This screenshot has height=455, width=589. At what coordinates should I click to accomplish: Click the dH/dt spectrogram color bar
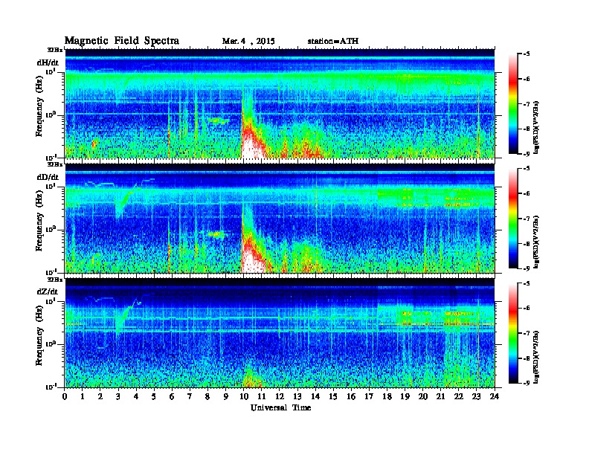pos(513,104)
